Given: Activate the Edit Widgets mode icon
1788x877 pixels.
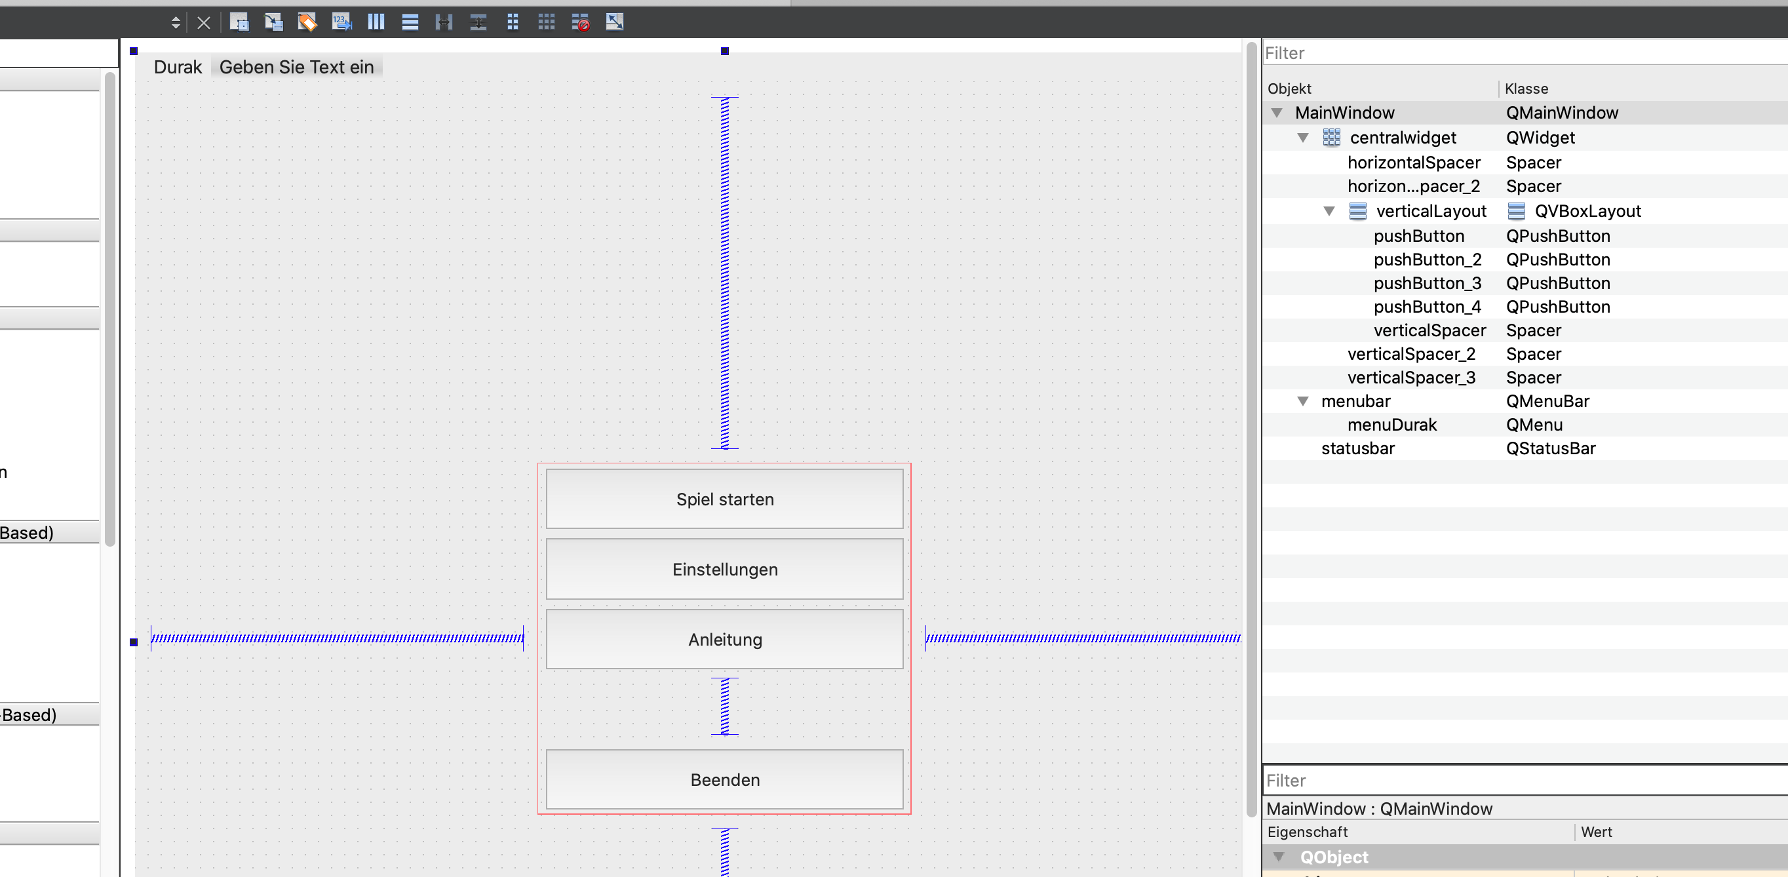Looking at the screenshot, I should click(x=239, y=22).
